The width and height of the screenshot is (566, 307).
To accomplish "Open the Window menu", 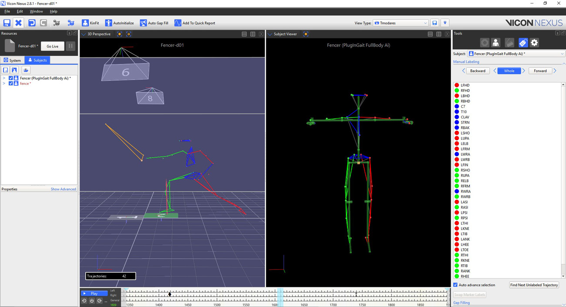I will (x=36, y=11).
